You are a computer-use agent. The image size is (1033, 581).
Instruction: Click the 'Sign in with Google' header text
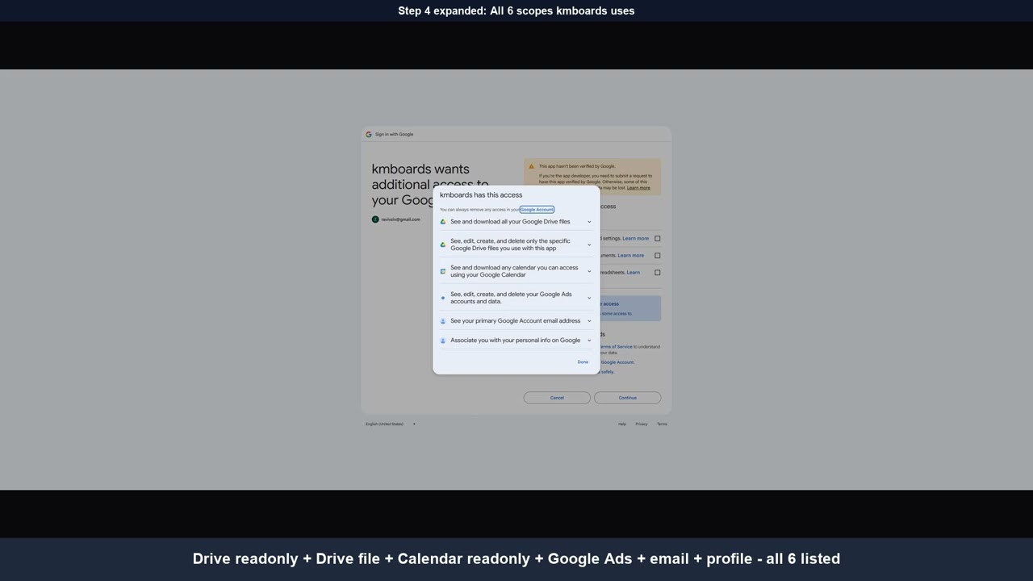tap(394, 135)
